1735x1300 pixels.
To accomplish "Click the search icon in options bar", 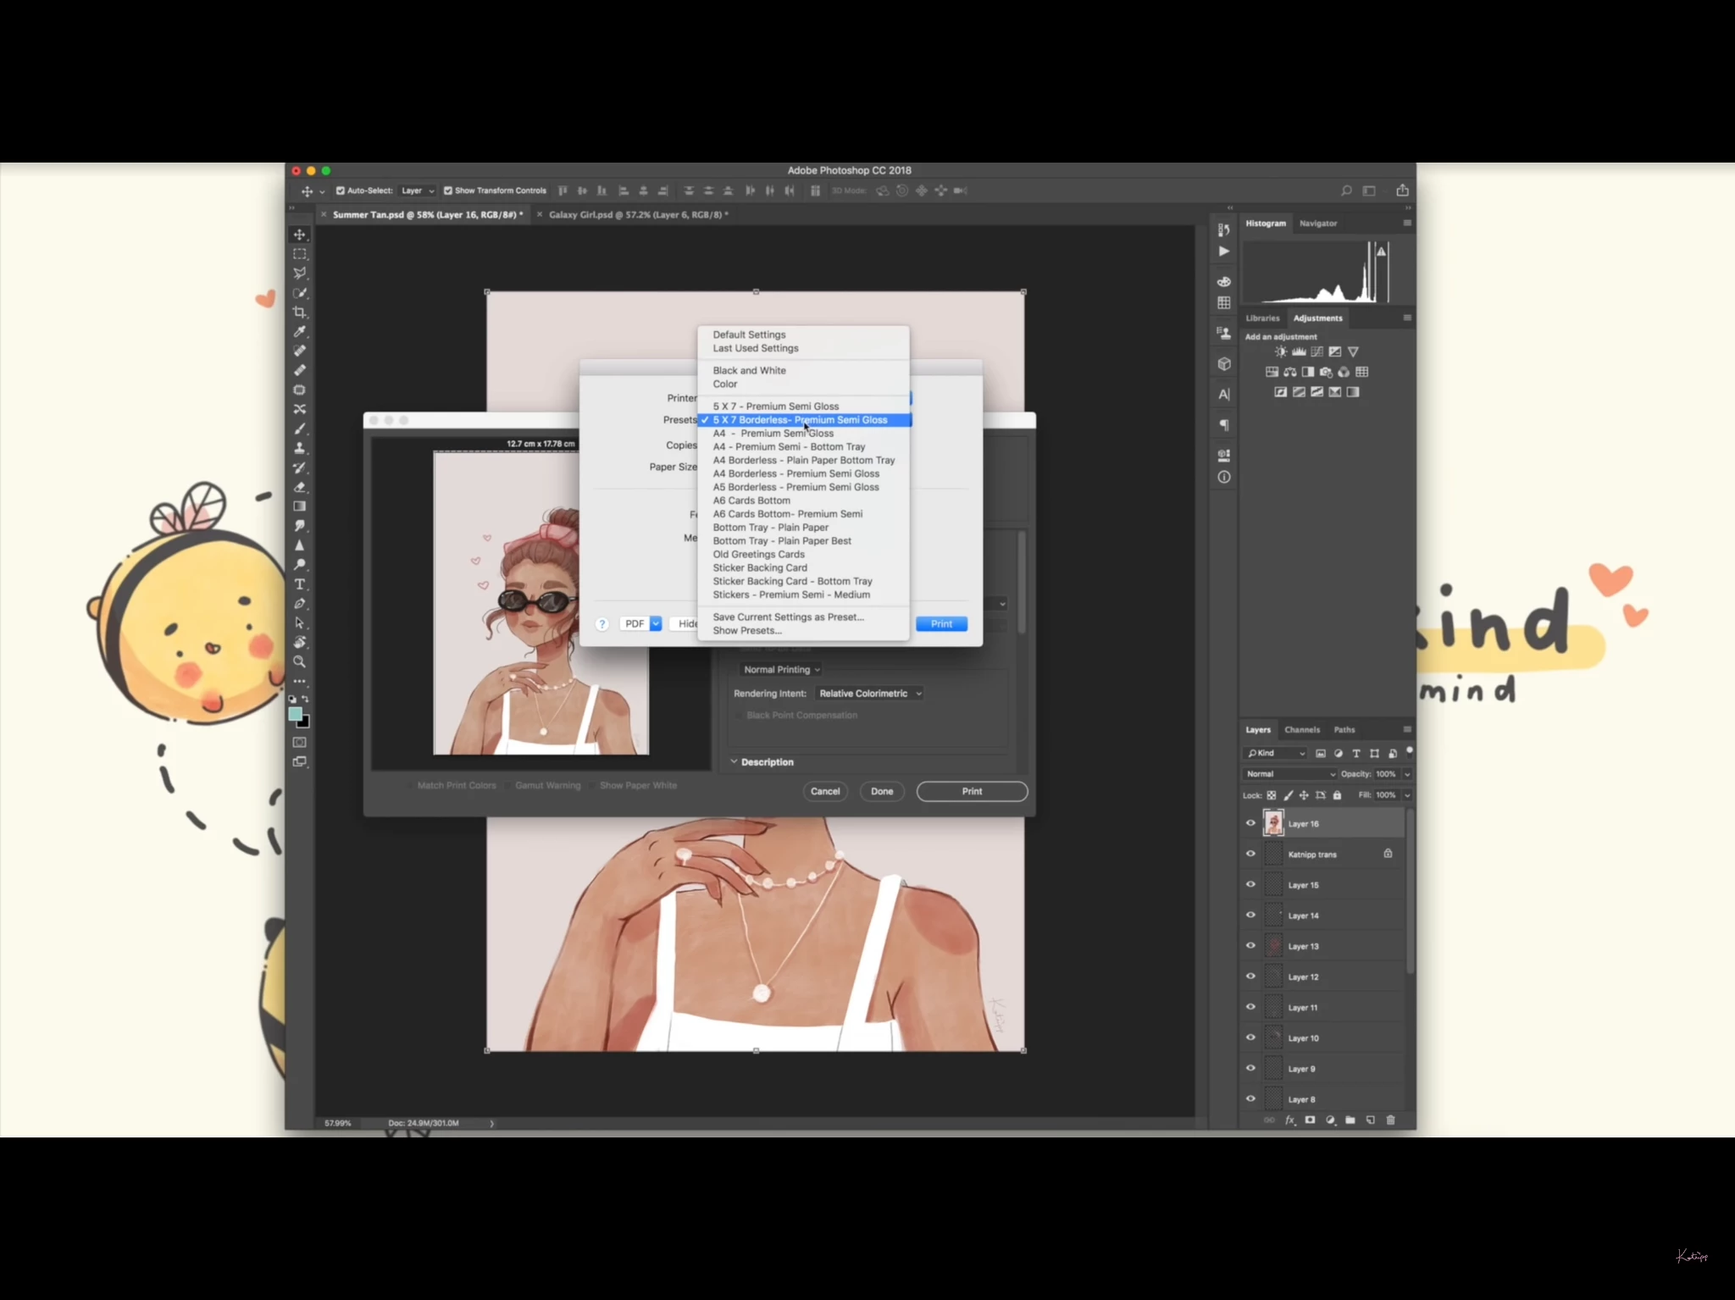I will [1346, 191].
